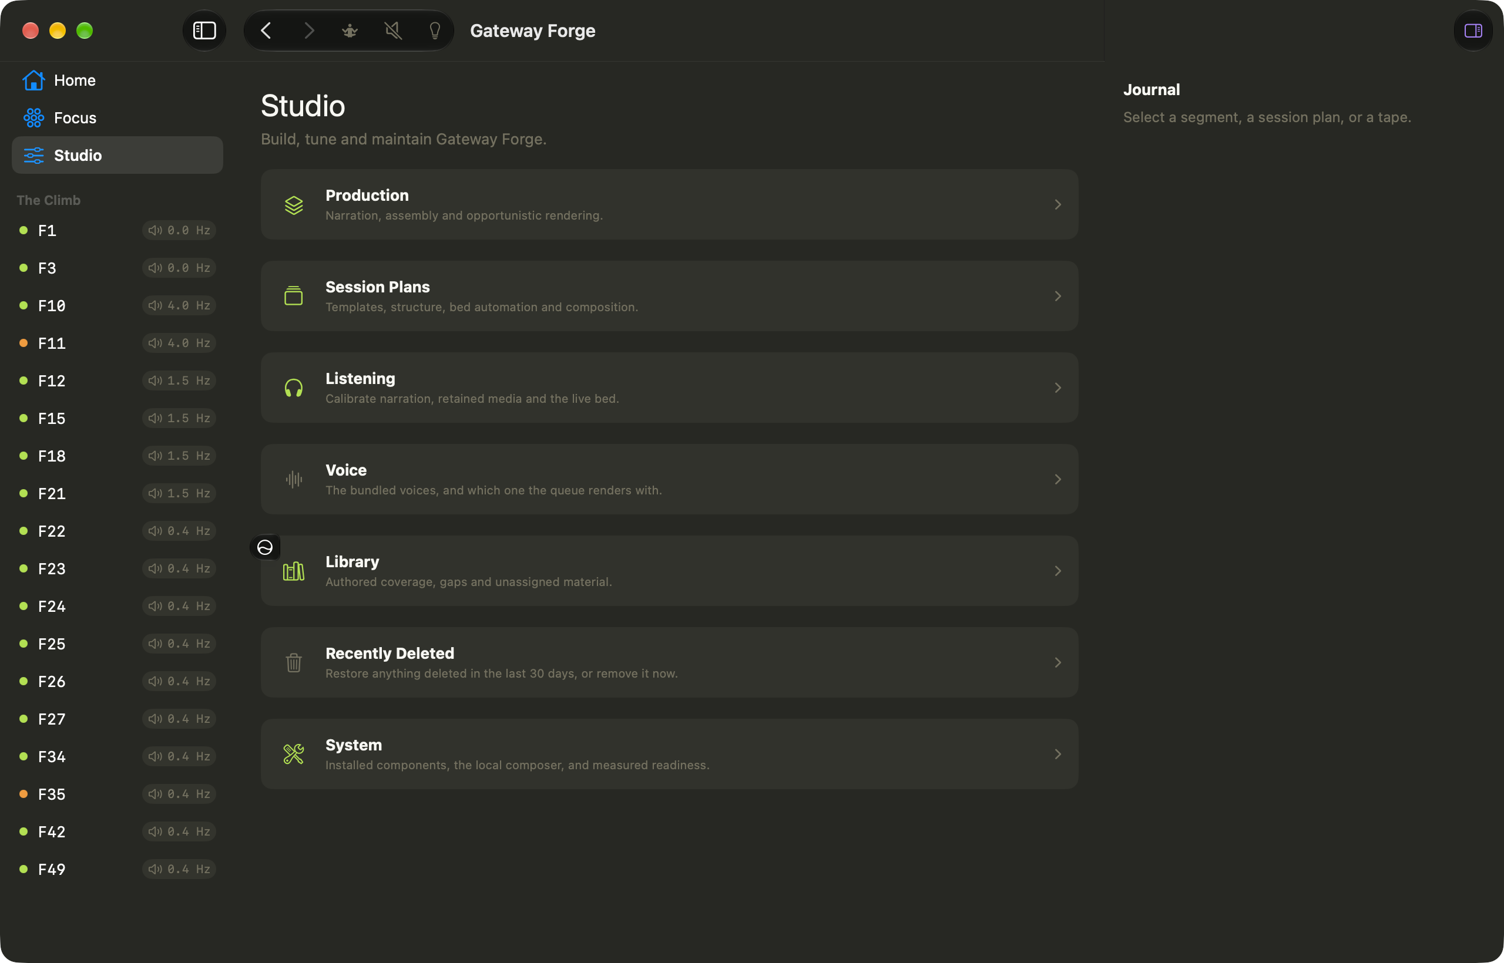The width and height of the screenshot is (1504, 963).
Task: Expand Voice with its chevron
Action: click(x=1057, y=479)
